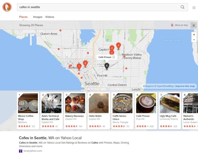Select map pin number 5

(85, 64)
